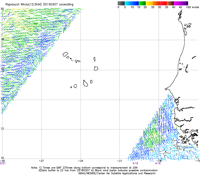The width and height of the screenshot is (200, 175).
Task: Click the cyan-to-blue 5–15 knots legend segment
Action: coord(132,3)
